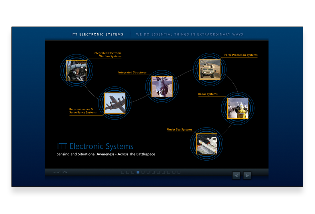The image size is (315, 214).
Task: Jump to the eighth slide indicator square
Action: tap(158, 172)
